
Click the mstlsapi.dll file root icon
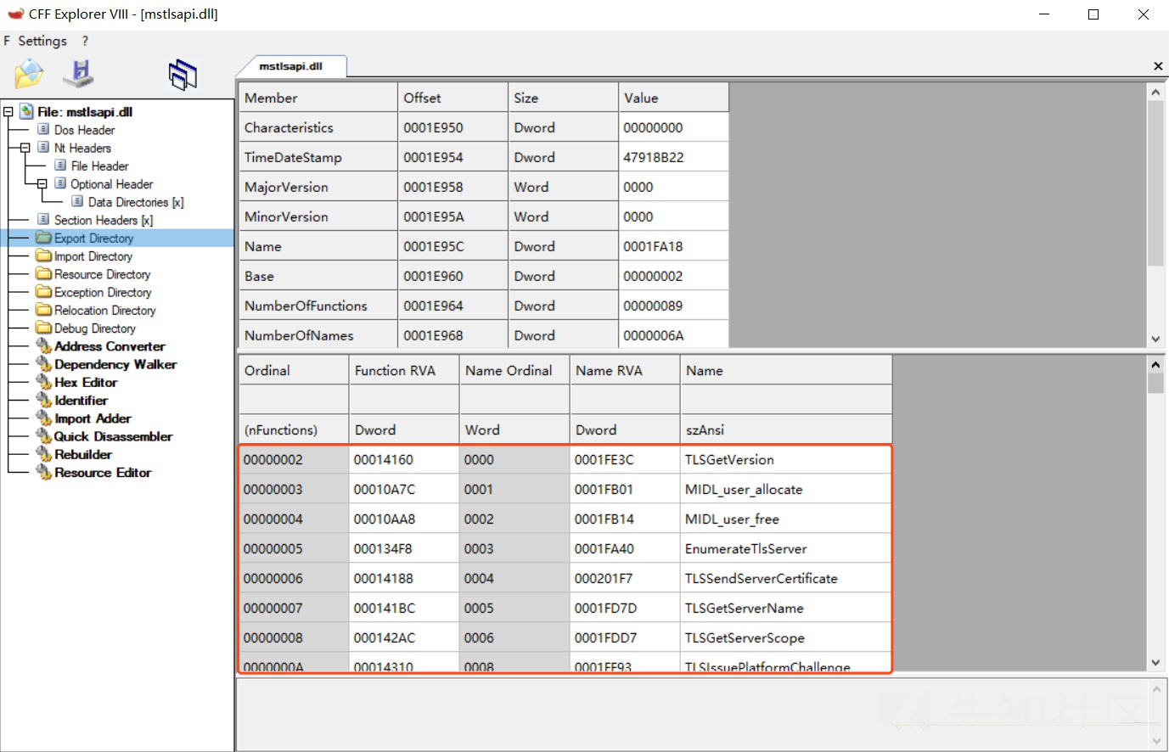26,111
